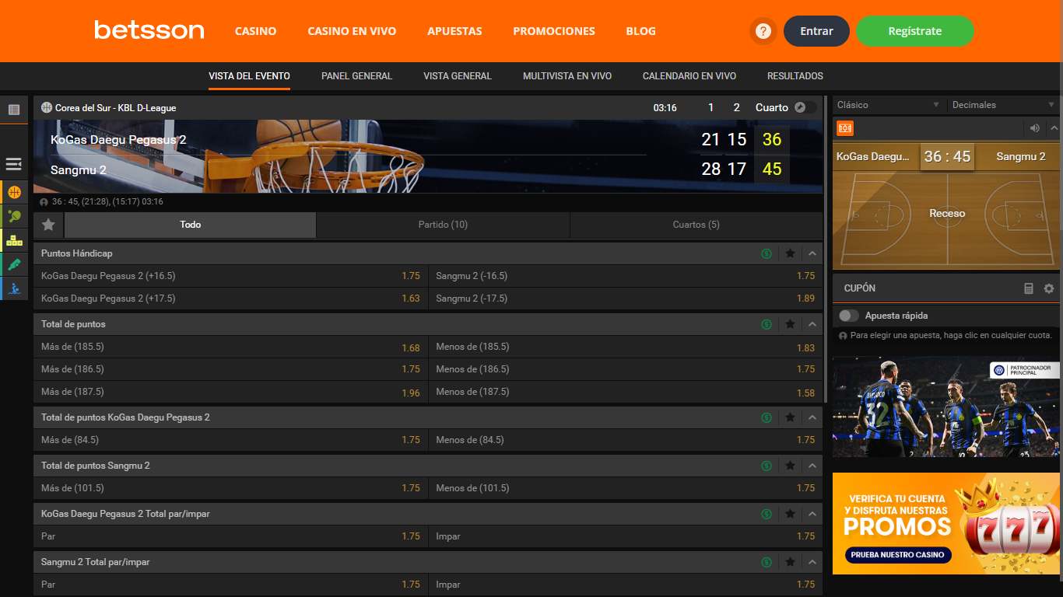The height and width of the screenshot is (597, 1063).
Task: Open the left panel list icon
Action: (x=14, y=110)
